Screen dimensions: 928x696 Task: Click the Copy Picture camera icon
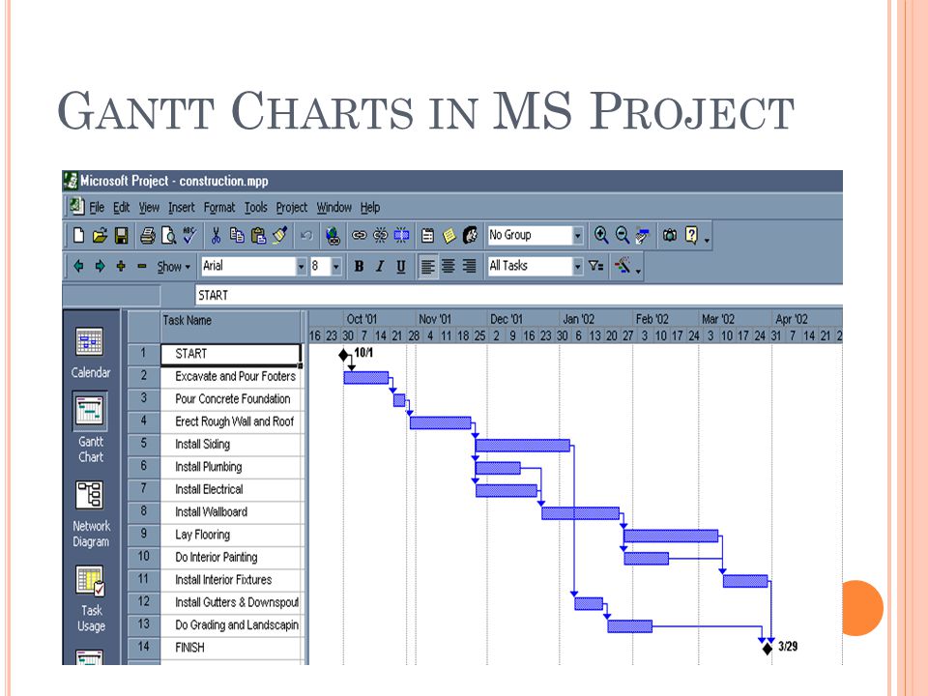[x=670, y=236]
